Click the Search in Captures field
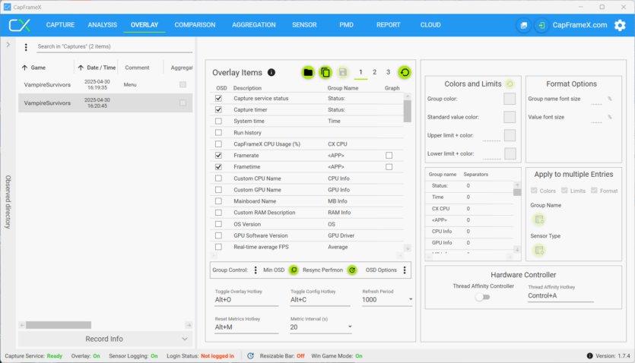The image size is (635, 363). [x=106, y=47]
